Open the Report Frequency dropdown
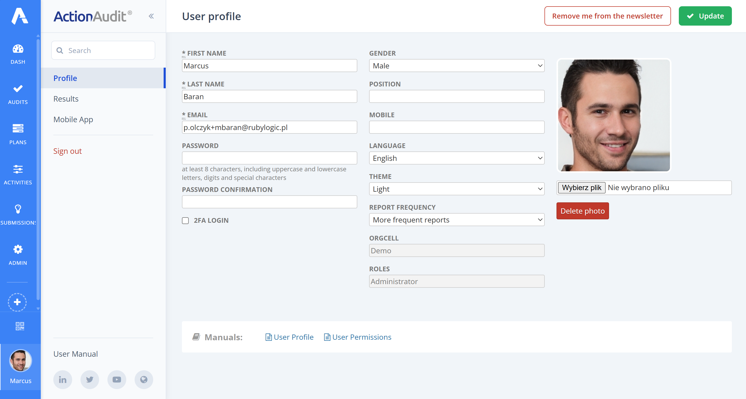 pos(457,220)
